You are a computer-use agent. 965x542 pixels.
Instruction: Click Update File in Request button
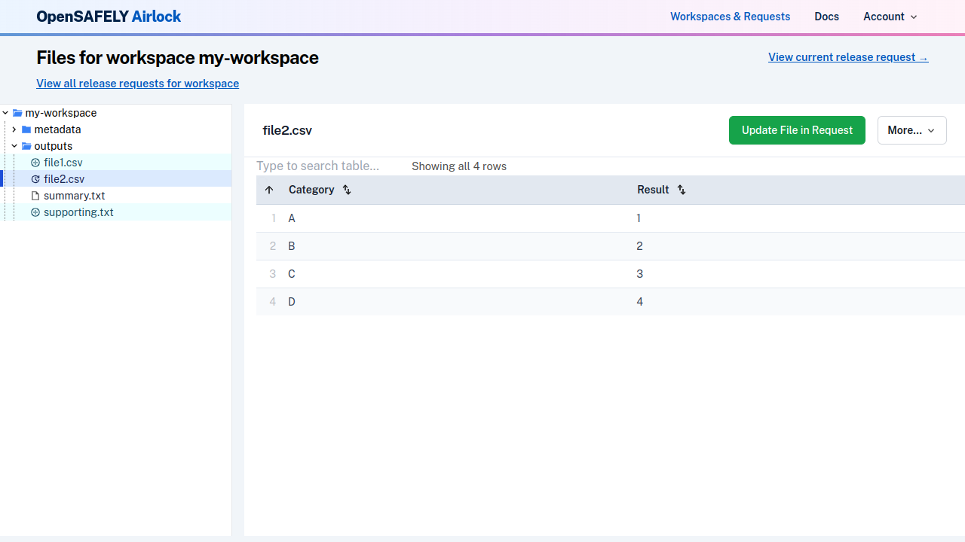pos(797,130)
